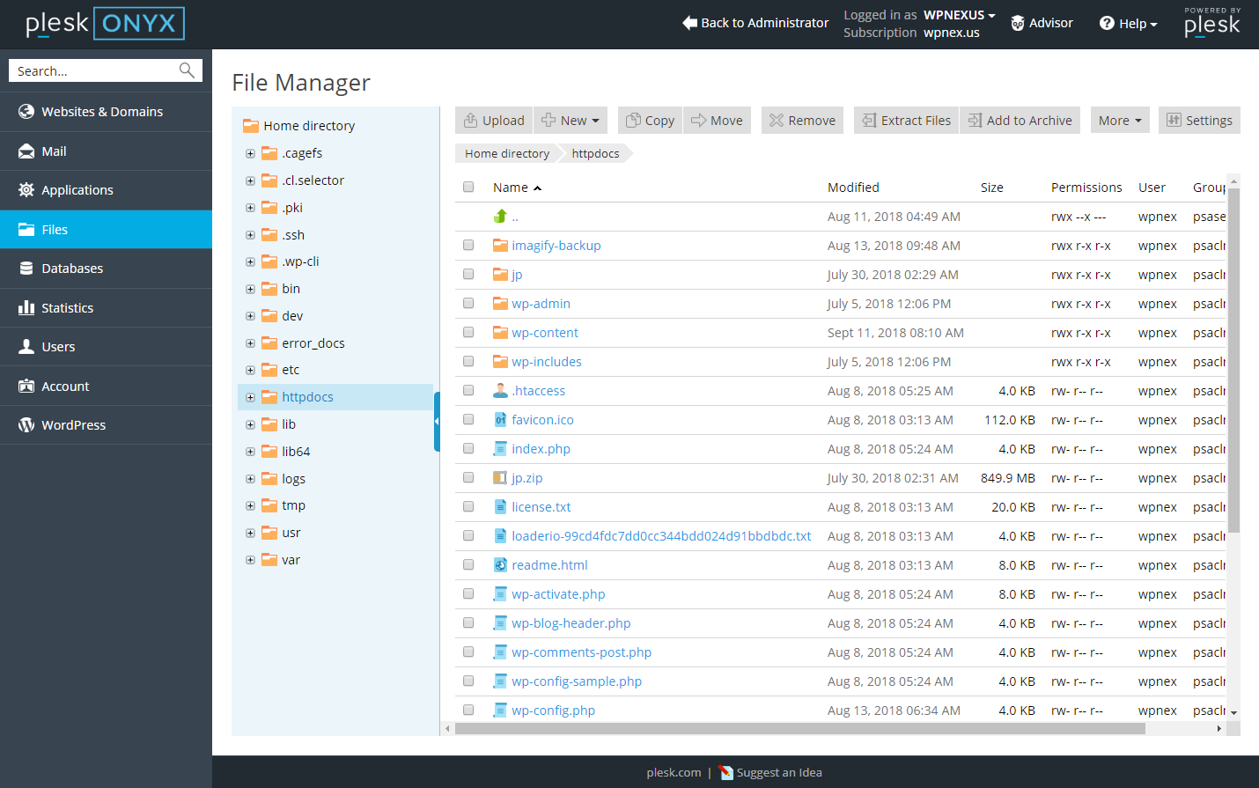This screenshot has width=1259, height=788.
Task: Click the Websites & Domains globe icon
Action: [x=26, y=112]
